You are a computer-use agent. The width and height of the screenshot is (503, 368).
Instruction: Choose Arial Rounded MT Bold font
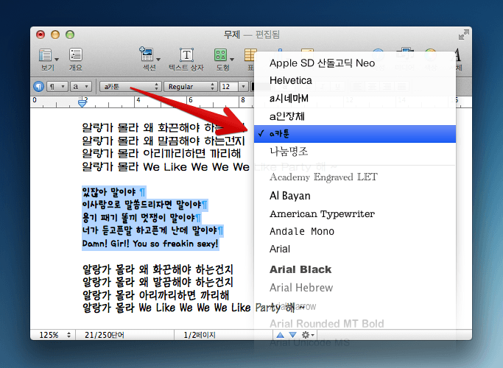tap(355, 323)
